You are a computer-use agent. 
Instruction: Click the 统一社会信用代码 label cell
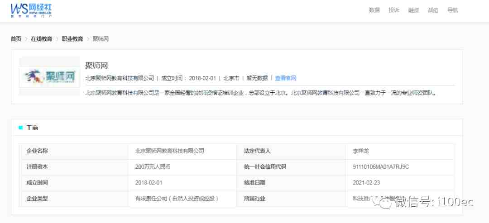(291, 167)
